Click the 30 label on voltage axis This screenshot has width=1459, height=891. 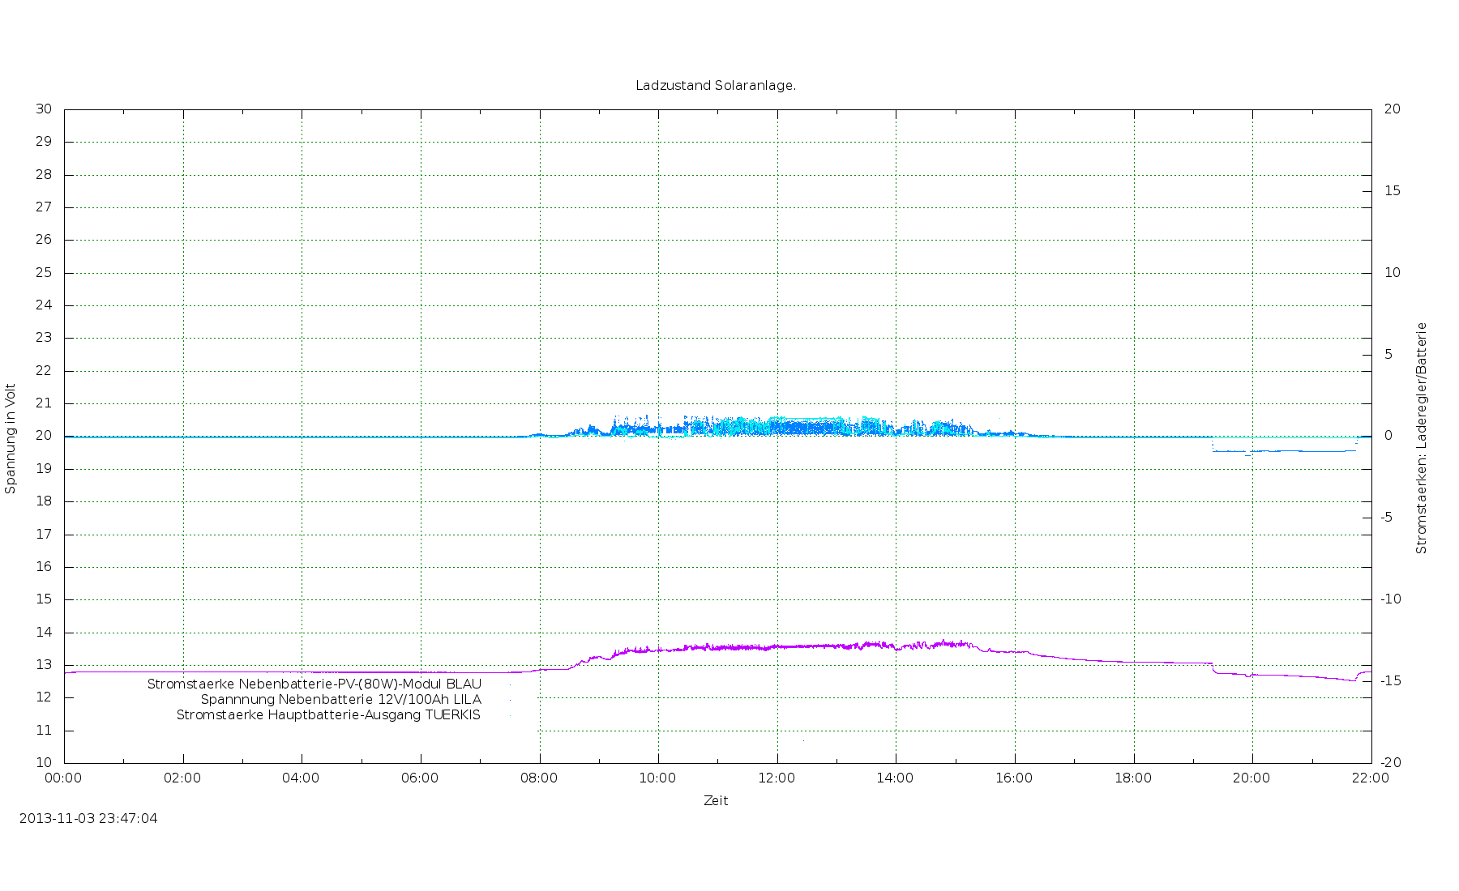click(44, 109)
